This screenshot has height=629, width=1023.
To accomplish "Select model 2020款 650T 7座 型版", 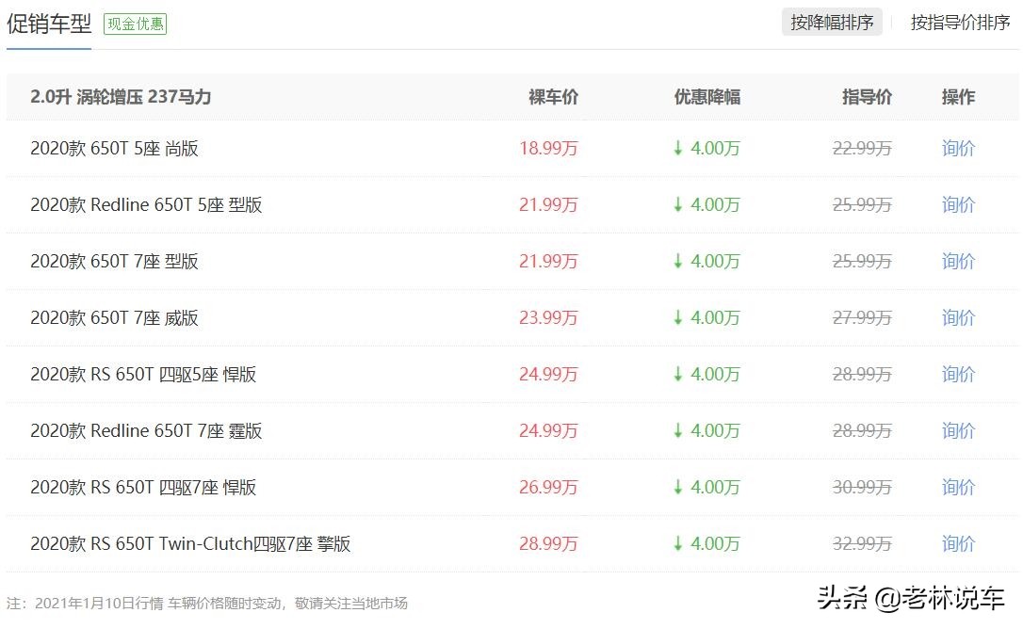I will [x=114, y=262].
